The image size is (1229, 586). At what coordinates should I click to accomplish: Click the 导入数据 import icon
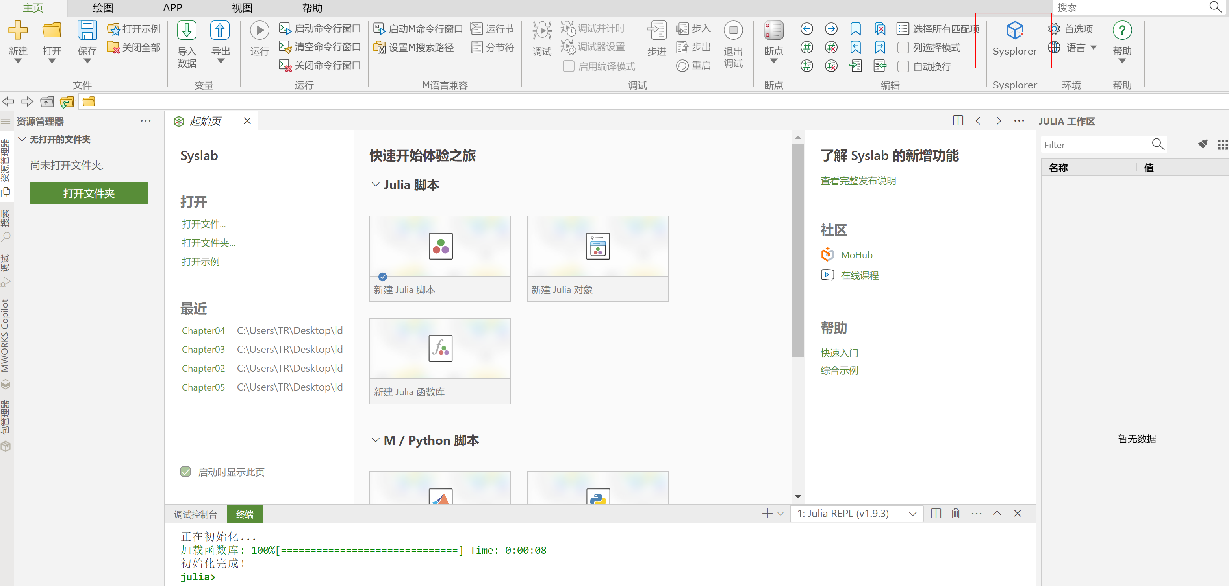pos(187,31)
